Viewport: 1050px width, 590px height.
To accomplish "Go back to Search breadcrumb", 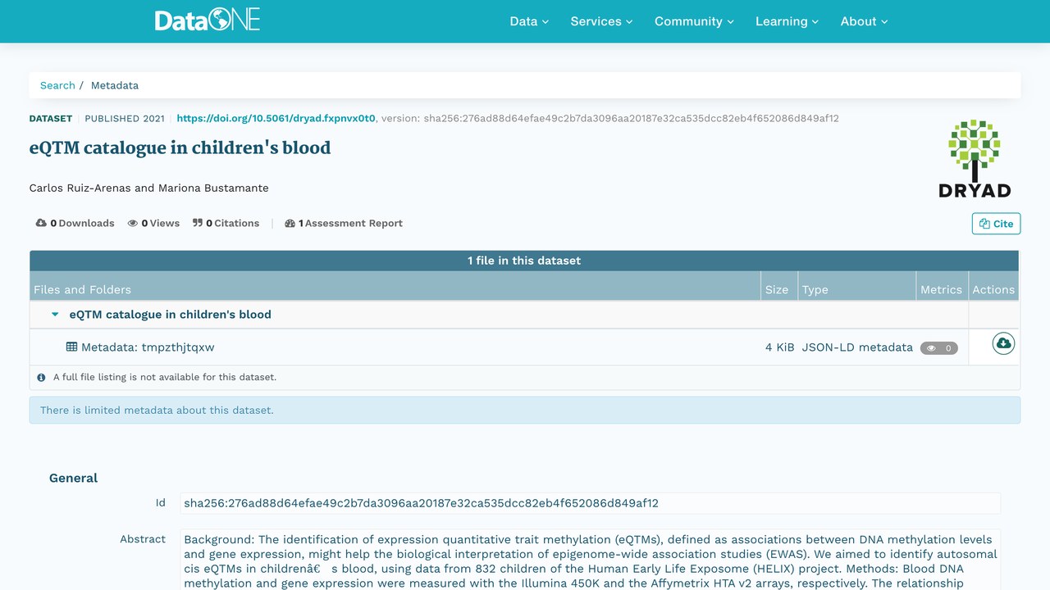I will (57, 85).
